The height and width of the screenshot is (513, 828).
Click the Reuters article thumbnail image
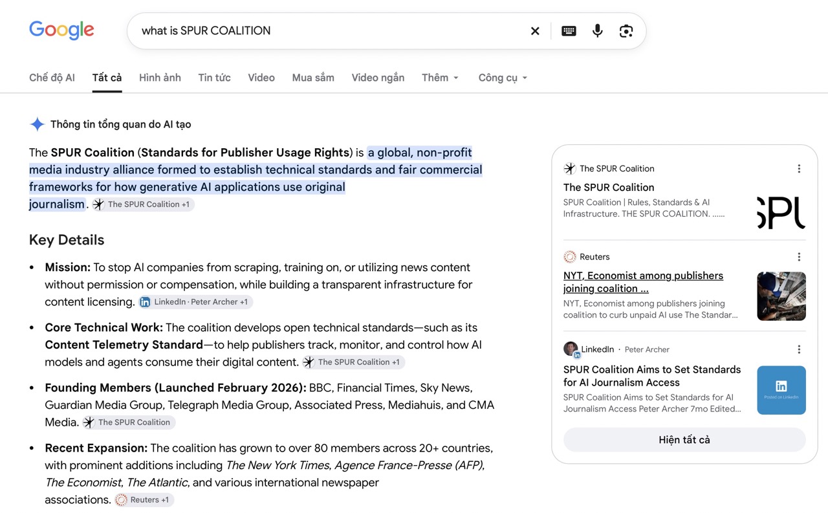coord(781,296)
